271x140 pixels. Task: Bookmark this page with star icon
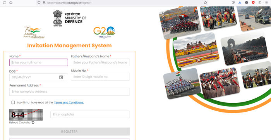coord(205,3)
